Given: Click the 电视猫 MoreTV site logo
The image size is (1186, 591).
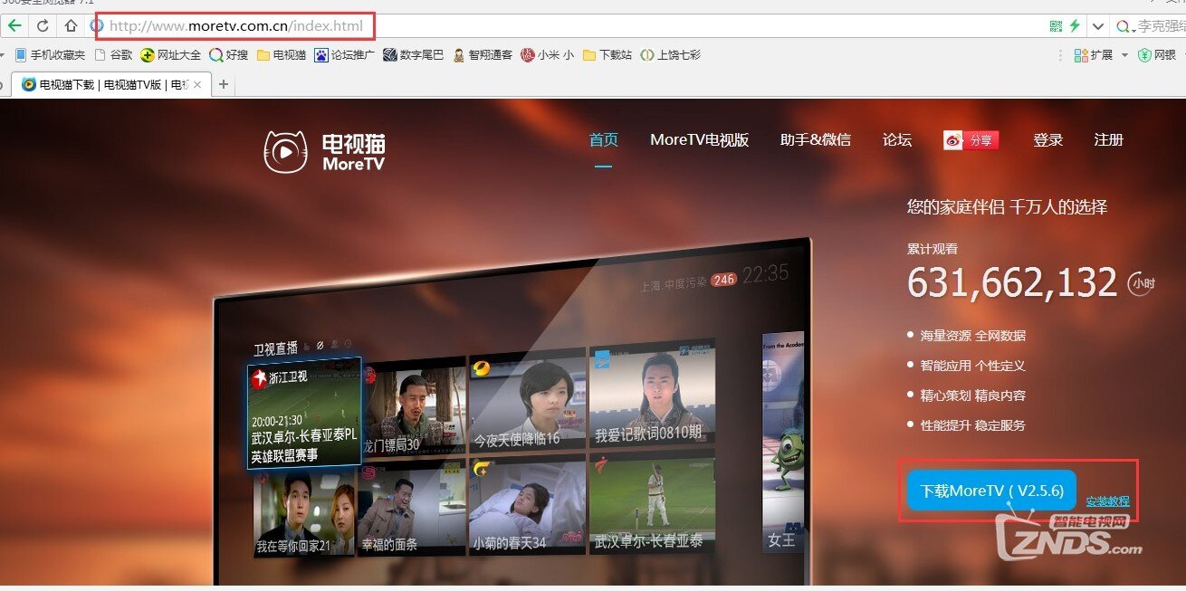Looking at the screenshot, I should click(x=325, y=152).
